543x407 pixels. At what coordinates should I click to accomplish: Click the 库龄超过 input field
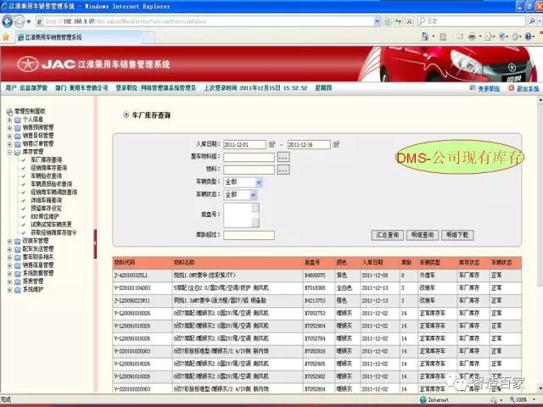coord(249,236)
